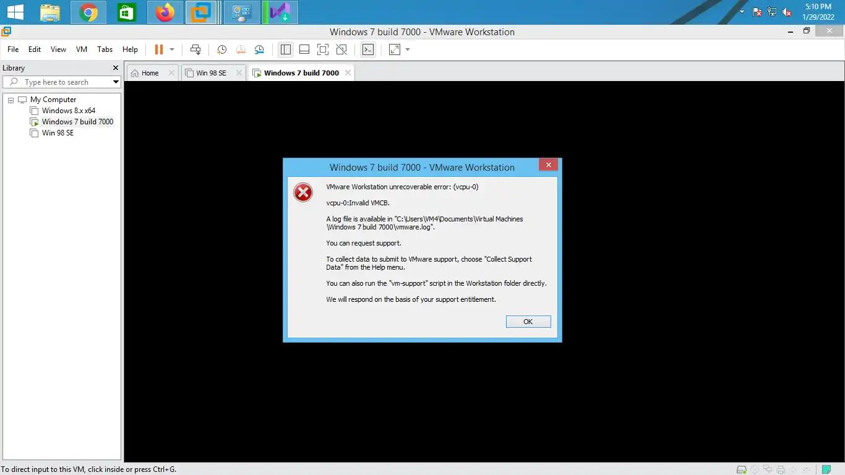Revert the VM to its previous snapshot

pyautogui.click(x=241, y=49)
